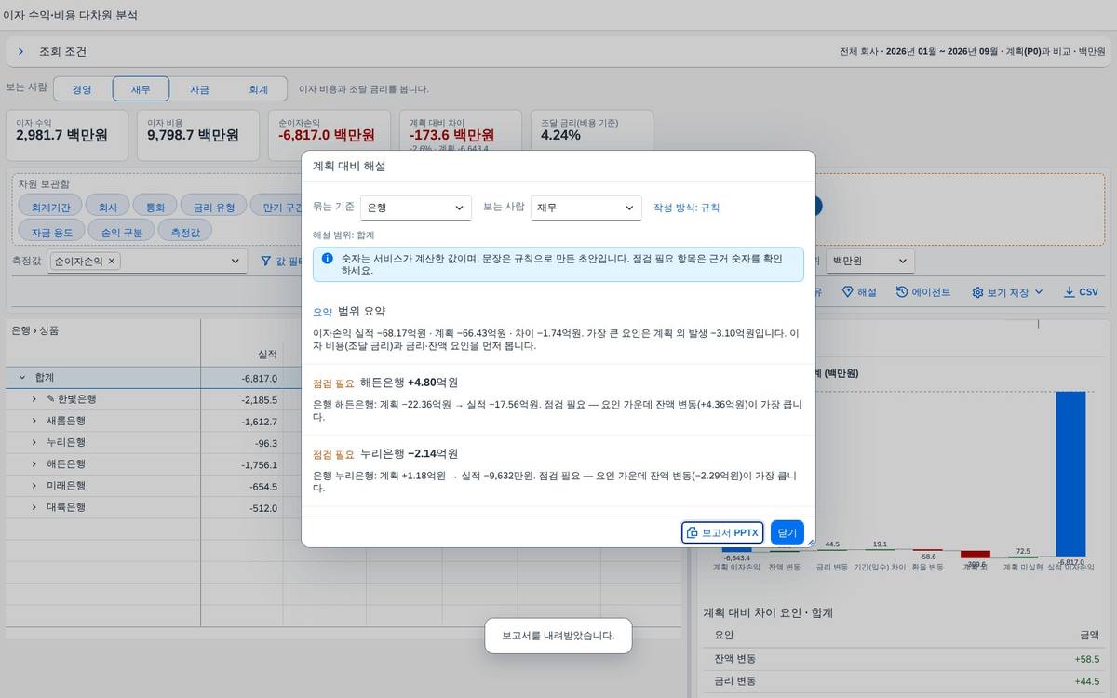
Task: Switch to the 자금 viewer tab
Action: click(x=199, y=89)
